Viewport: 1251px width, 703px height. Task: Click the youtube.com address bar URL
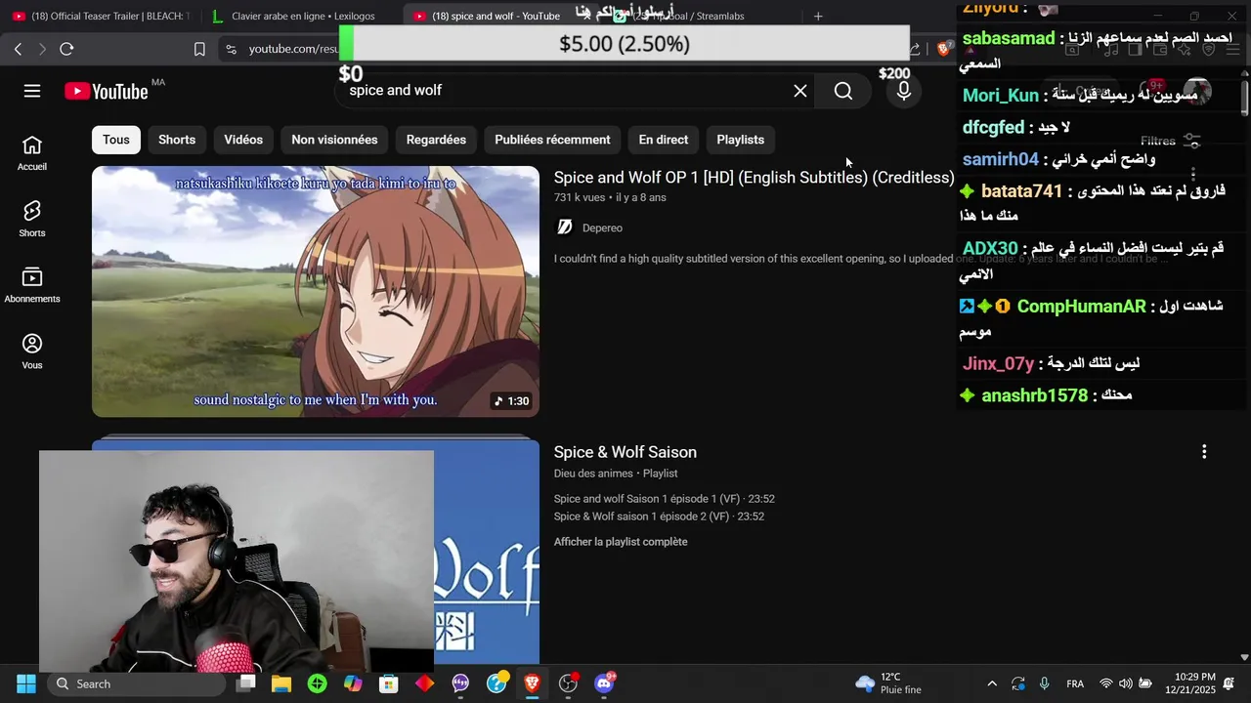point(293,49)
